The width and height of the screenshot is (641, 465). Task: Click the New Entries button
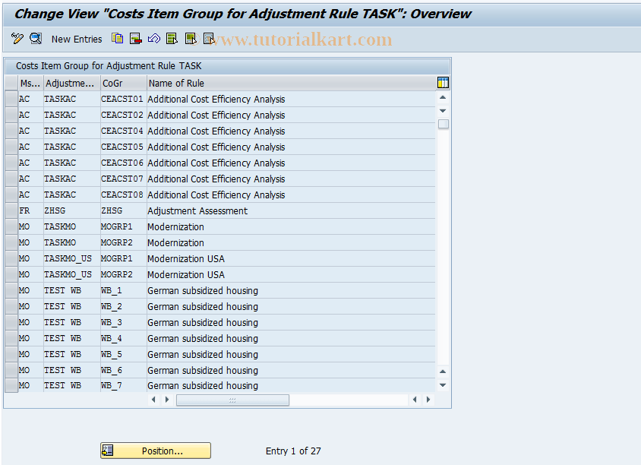[76, 38]
